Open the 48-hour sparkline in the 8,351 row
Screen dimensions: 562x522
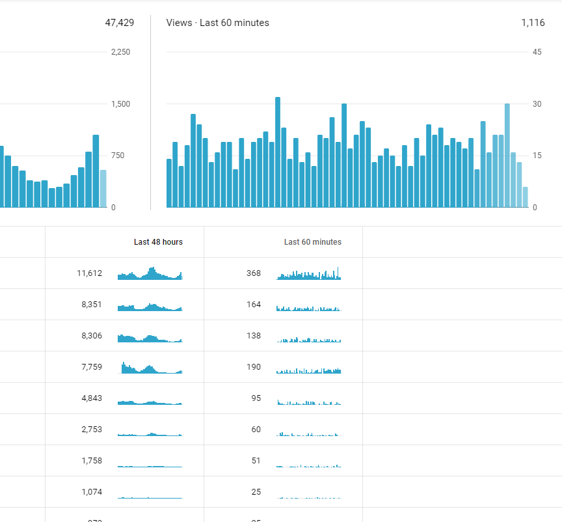pyautogui.click(x=150, y=307)
